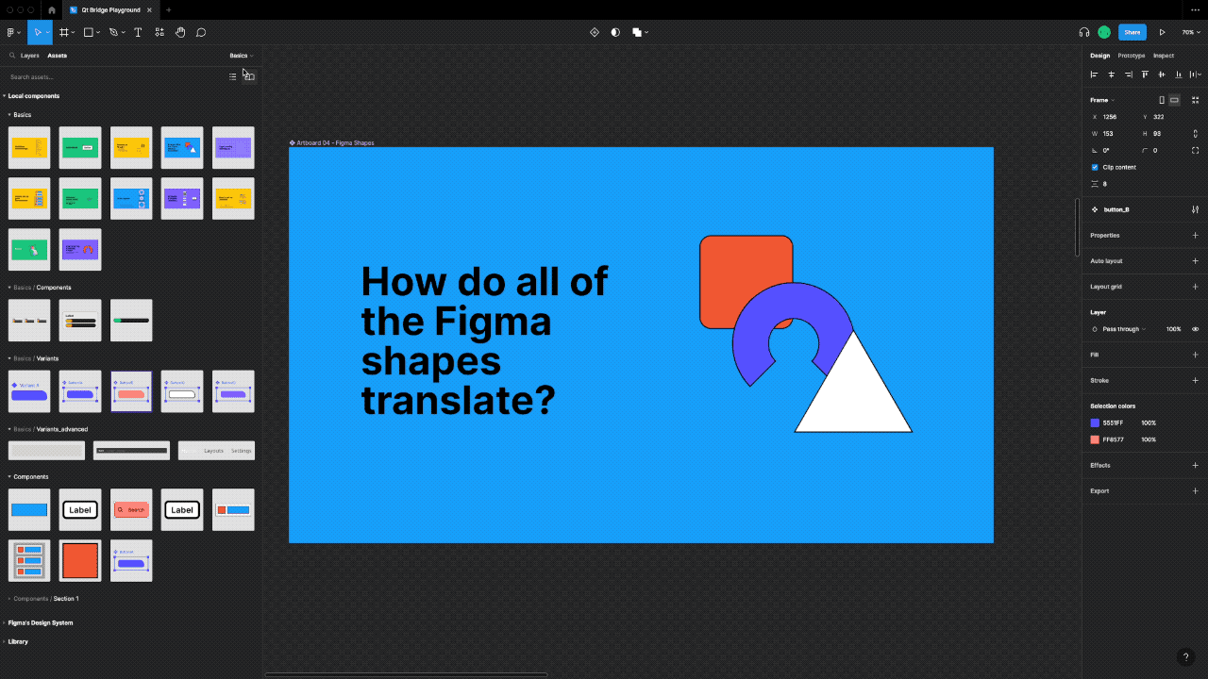1208x679 pixels.
Task: Select the Comment tool
Action: click(201, 32)
